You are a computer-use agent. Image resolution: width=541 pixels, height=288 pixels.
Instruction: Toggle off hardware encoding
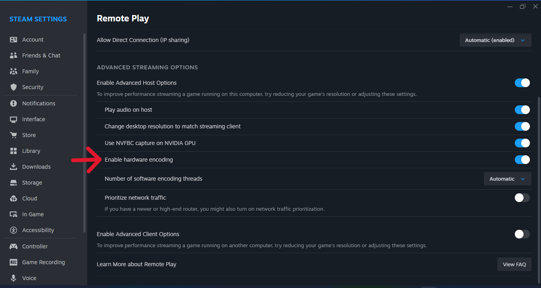click(x=522, y=159)
